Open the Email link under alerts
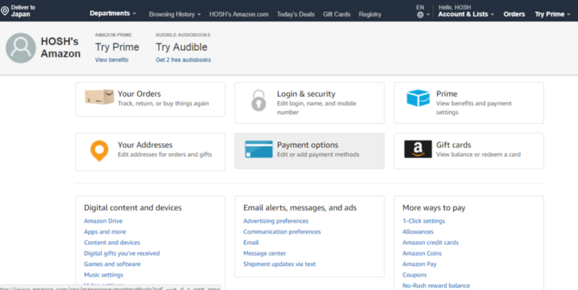 (251, 242)
